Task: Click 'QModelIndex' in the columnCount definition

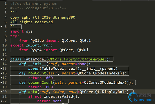Action: 112,83
